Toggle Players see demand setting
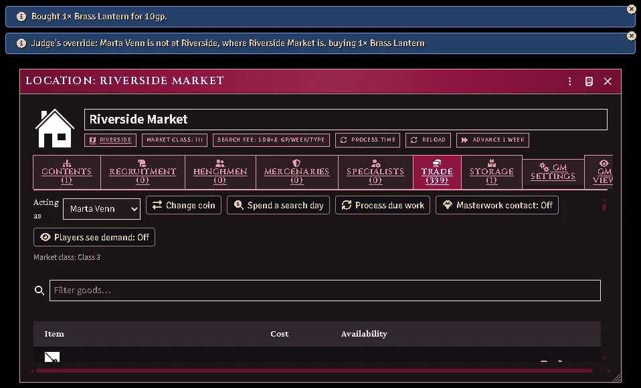Screen dimensions: 641x388 [x=94, y=237]
